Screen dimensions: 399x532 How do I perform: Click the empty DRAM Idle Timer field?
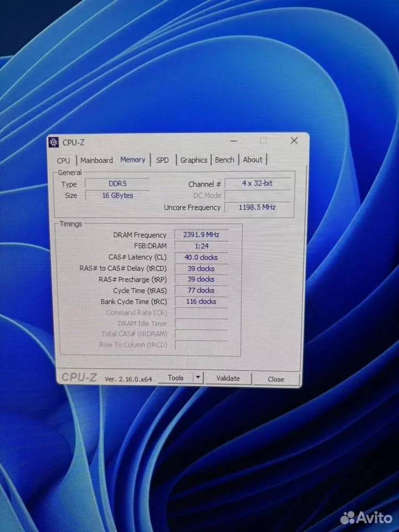click(x=201, y=323)
